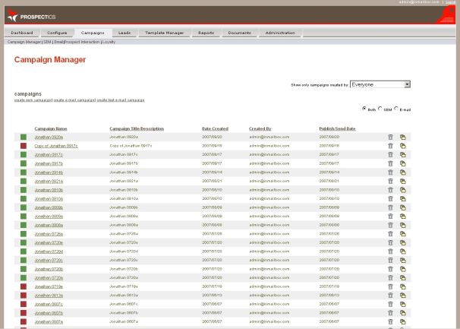Click green status square for Jonathan 0921a

point(24,181)
